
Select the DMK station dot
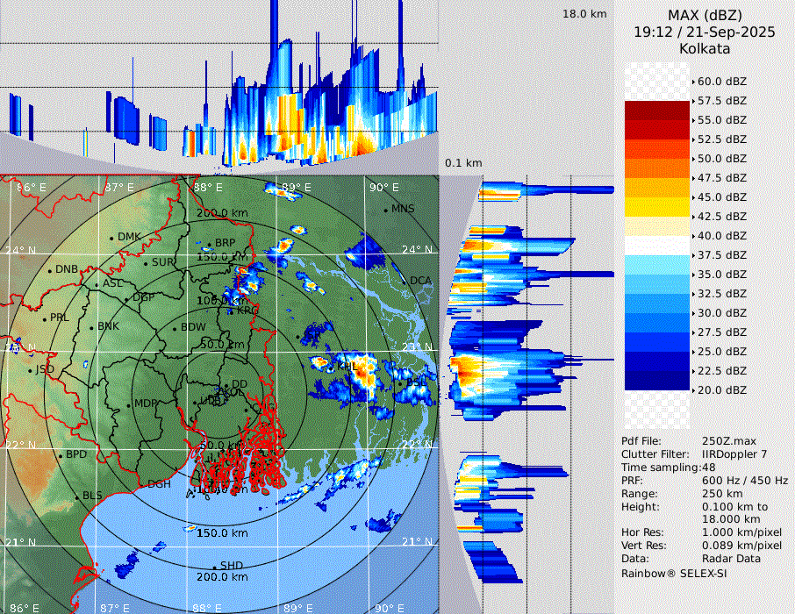112,237
